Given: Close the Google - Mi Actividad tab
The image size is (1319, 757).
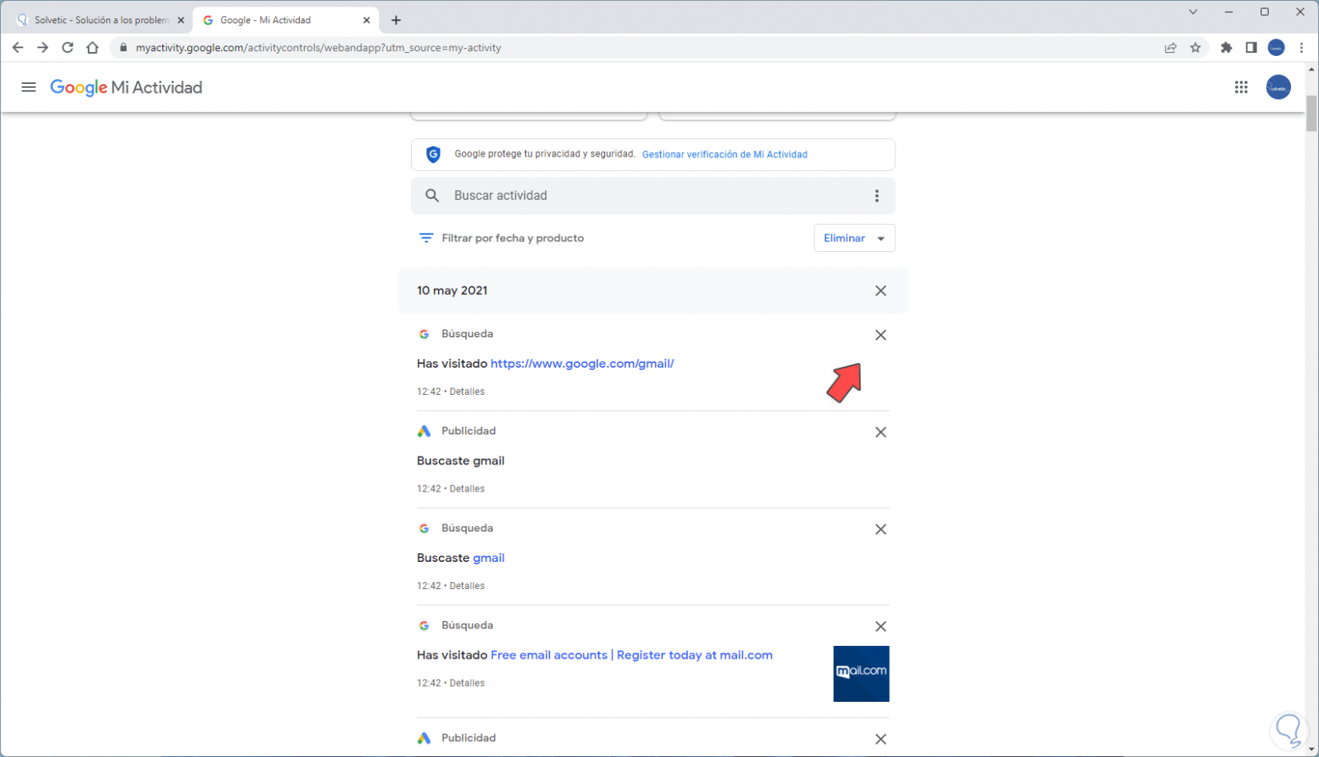Looking at the screenshot, I should [367, 20].
